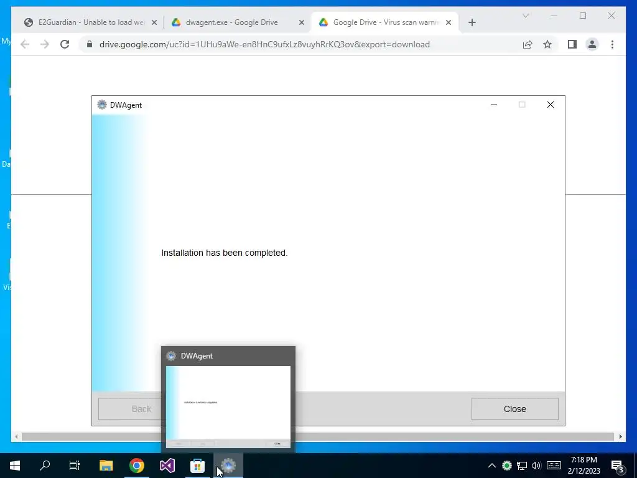Open volume control in tray

point(536,466)
